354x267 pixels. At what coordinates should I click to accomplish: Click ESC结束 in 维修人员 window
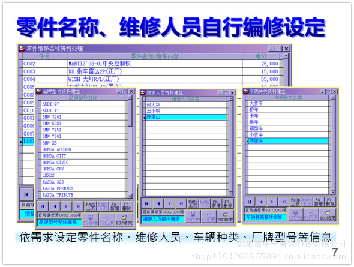coord(225,217)
